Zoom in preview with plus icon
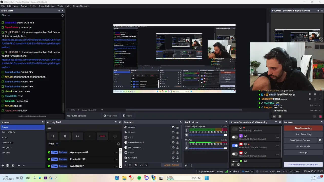 (x=78, y=110)
